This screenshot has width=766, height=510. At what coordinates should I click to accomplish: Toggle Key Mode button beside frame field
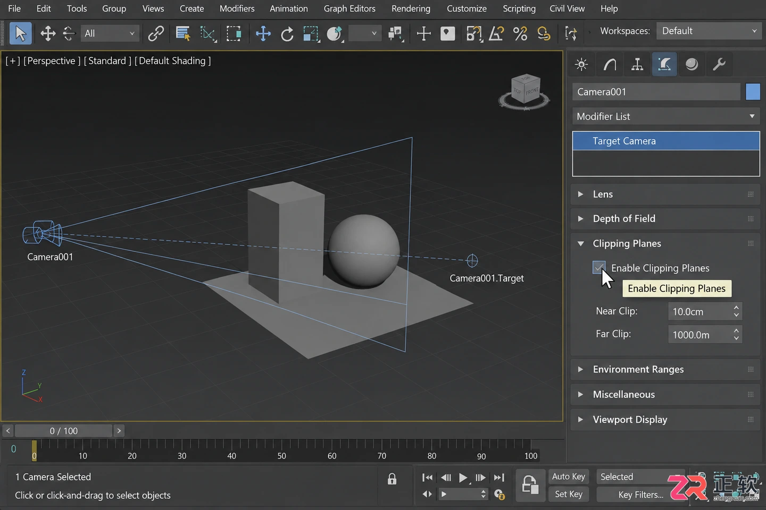(x=427, y=494)
